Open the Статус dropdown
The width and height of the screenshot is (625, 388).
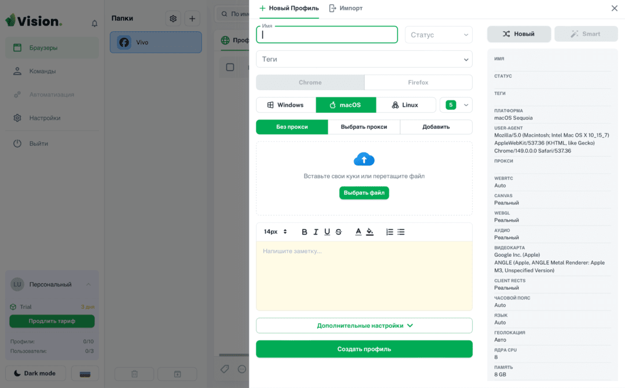439,35
